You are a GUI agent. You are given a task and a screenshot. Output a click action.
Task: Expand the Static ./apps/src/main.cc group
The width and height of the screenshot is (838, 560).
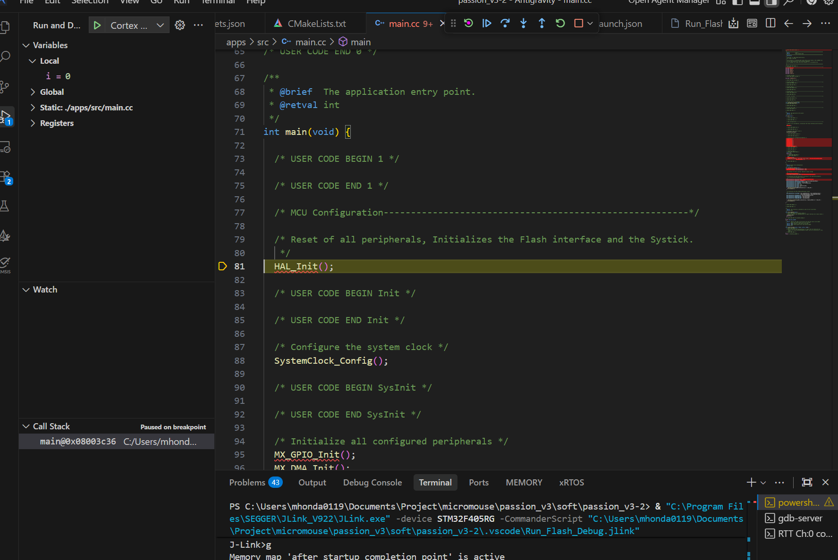tap(33, 108)
